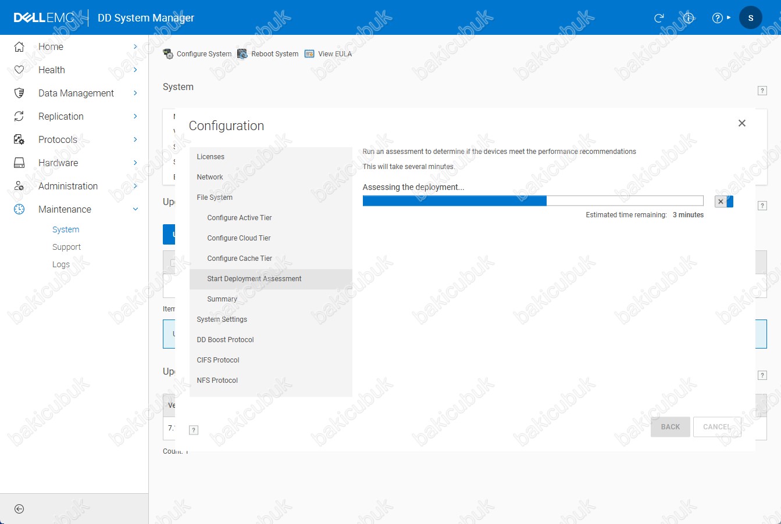Image resolution: width=781 pixels, height=524 pixels.
Task: Expand the Data Management chevron
Action: tap(135, 93)
